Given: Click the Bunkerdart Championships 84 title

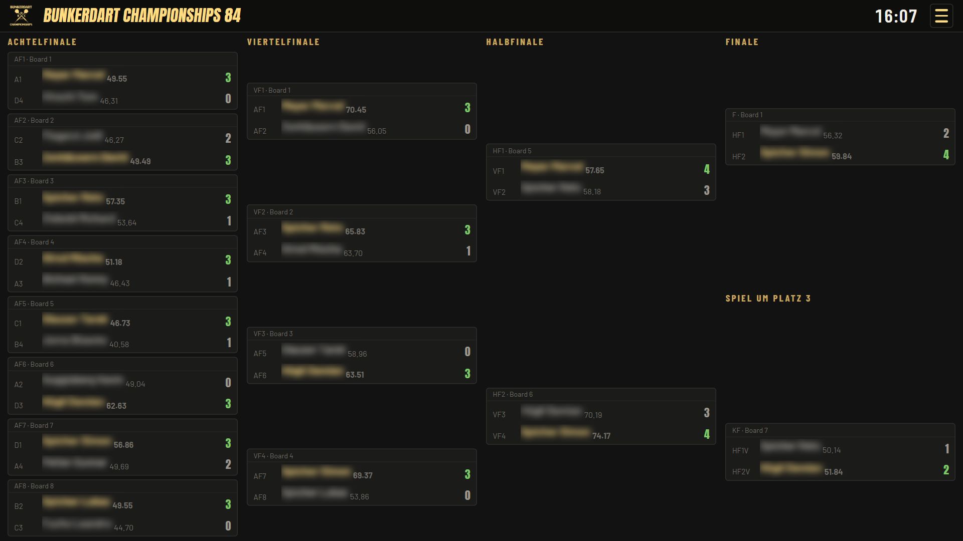Looking at the screenshot, I should coord(142,16).
